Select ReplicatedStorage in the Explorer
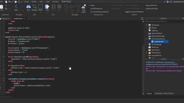This screenshot has height=103, width=184. point(158,36)
